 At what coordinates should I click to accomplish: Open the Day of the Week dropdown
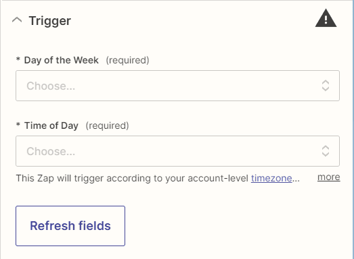click(177, 86)
